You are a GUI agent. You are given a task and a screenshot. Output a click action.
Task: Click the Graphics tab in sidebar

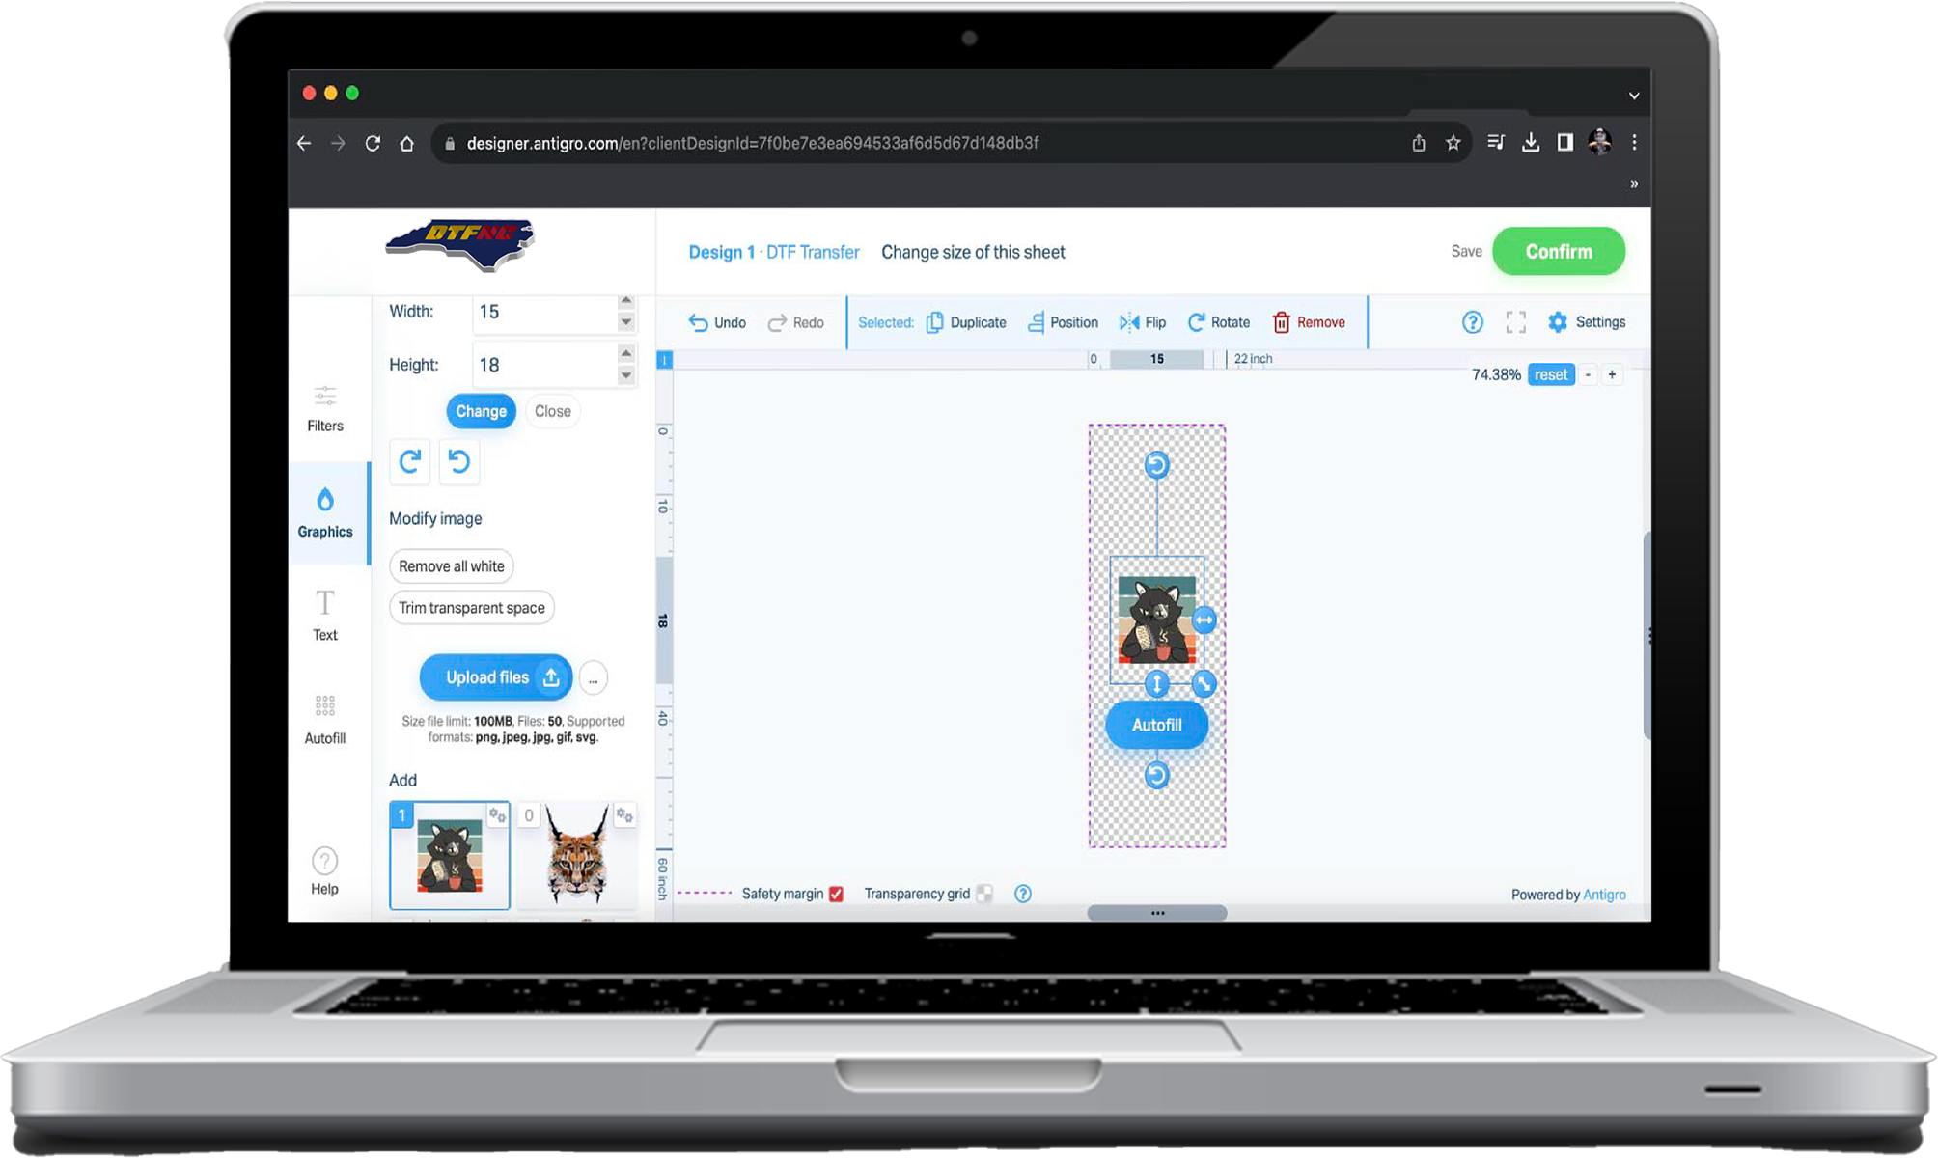(x=325, y=510)
